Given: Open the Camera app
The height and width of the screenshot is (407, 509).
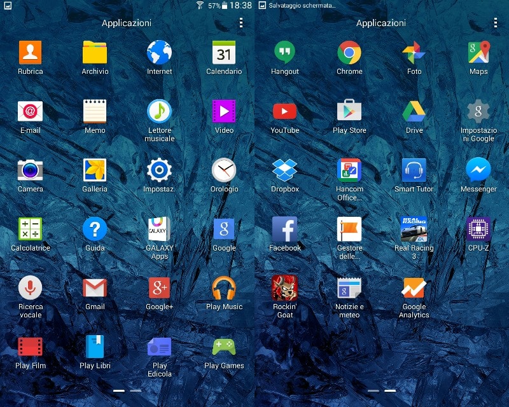Looking at the screenshot, I should click(x=30, y=170).
